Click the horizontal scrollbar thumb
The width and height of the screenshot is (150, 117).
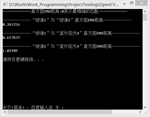[60, 112]
